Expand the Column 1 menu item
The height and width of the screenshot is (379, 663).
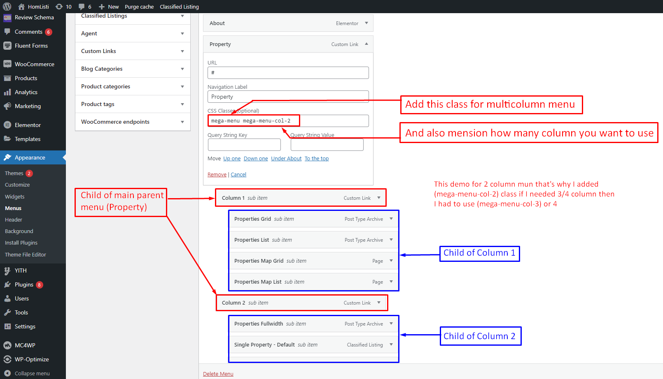click(x=379, y=198)
